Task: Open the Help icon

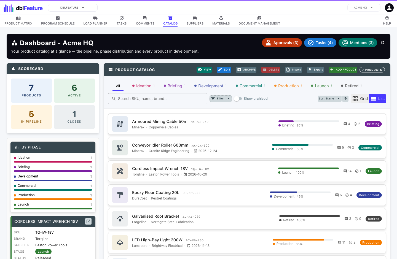Action: coord(387,18)
